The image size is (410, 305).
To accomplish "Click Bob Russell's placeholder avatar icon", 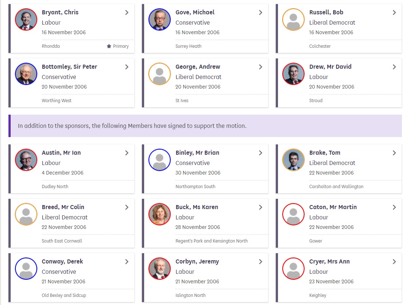I will 293,19.
